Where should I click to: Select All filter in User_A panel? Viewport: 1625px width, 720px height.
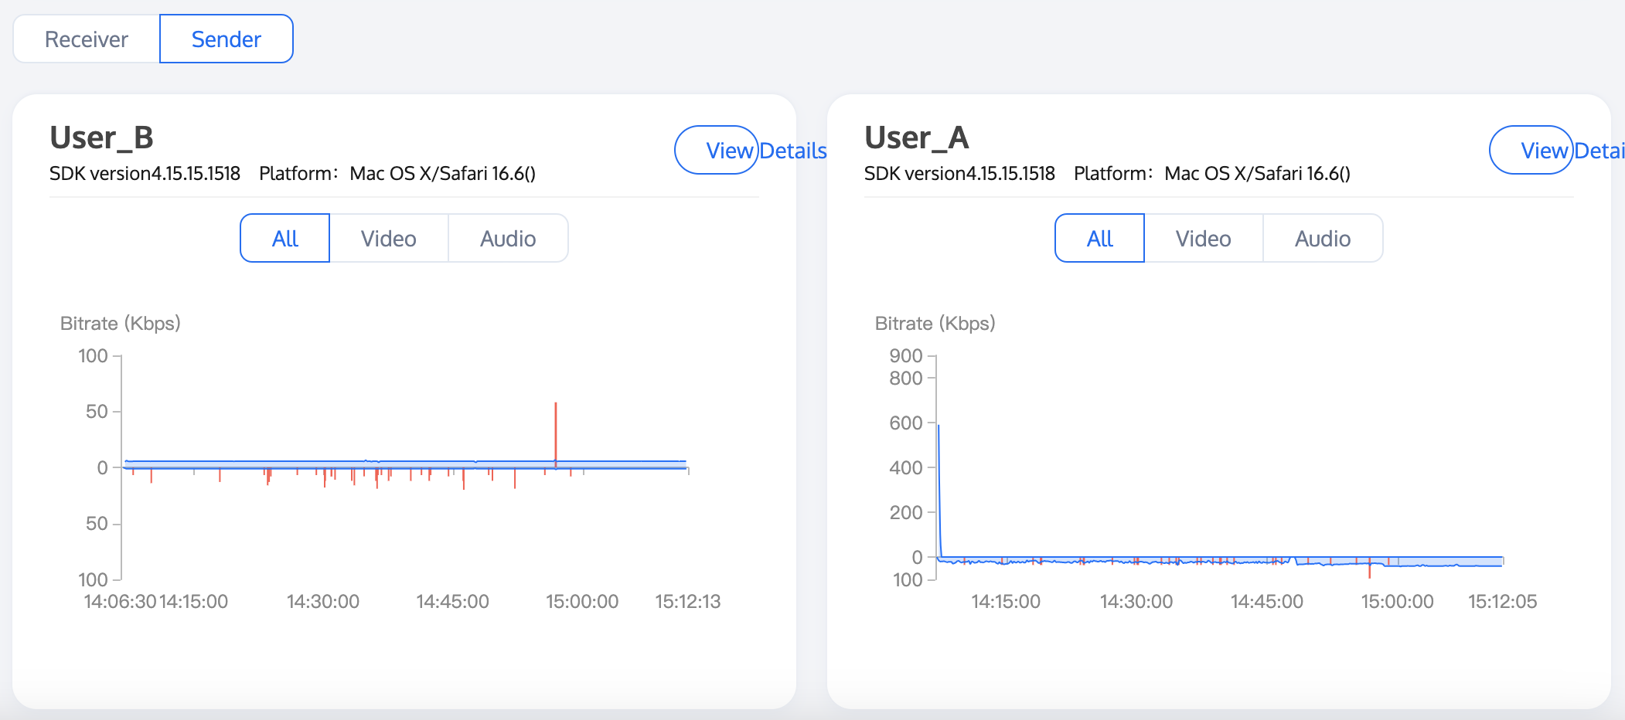pyautogui.click(x=1100, y=239)
